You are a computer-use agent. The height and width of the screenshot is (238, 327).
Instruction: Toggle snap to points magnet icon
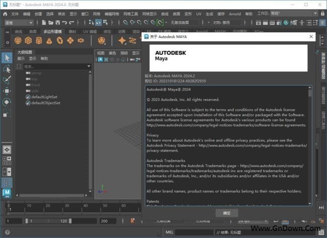139,22
